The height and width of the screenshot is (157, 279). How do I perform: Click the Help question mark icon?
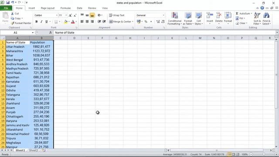(262, 8)
